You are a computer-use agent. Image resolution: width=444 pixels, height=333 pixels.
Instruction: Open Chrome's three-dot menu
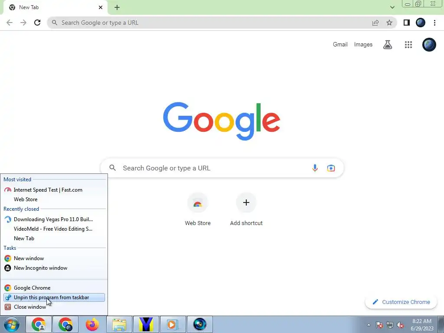coord(434,23)
